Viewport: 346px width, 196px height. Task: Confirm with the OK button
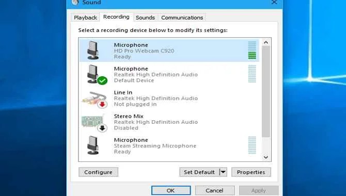coord(171,190)
